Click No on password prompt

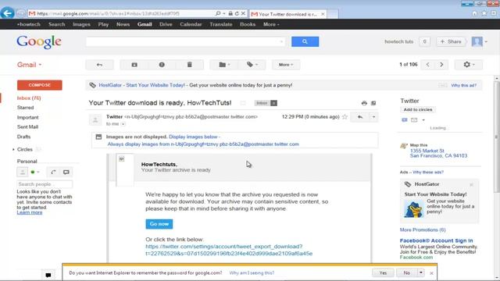pos(406,273)
